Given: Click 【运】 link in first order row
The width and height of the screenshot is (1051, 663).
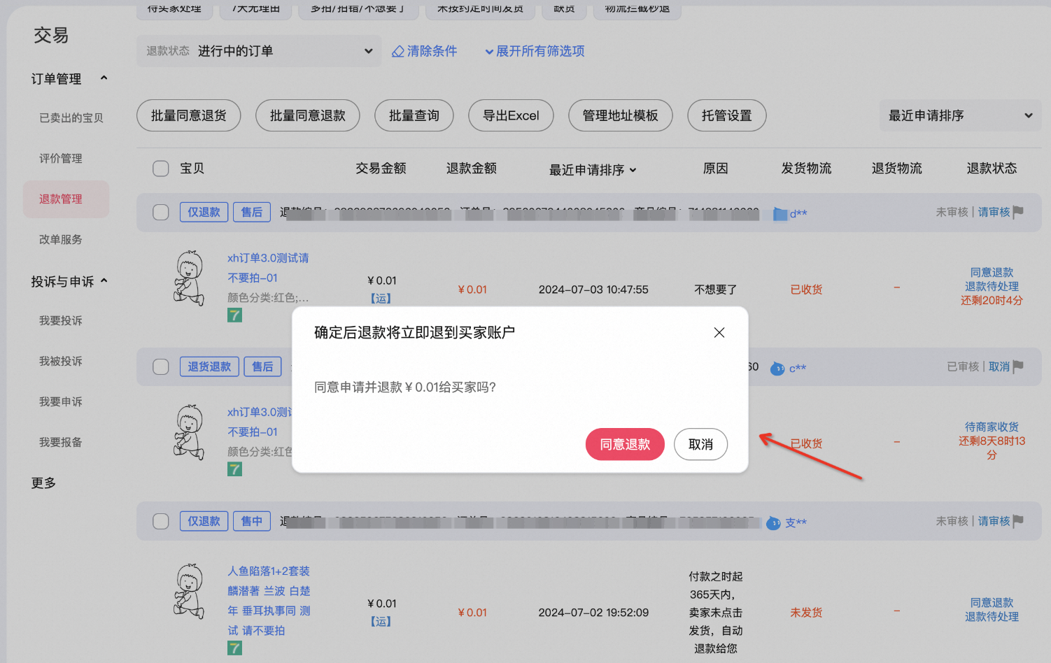Looking at the screenshot, I should (x=381, y=299).
